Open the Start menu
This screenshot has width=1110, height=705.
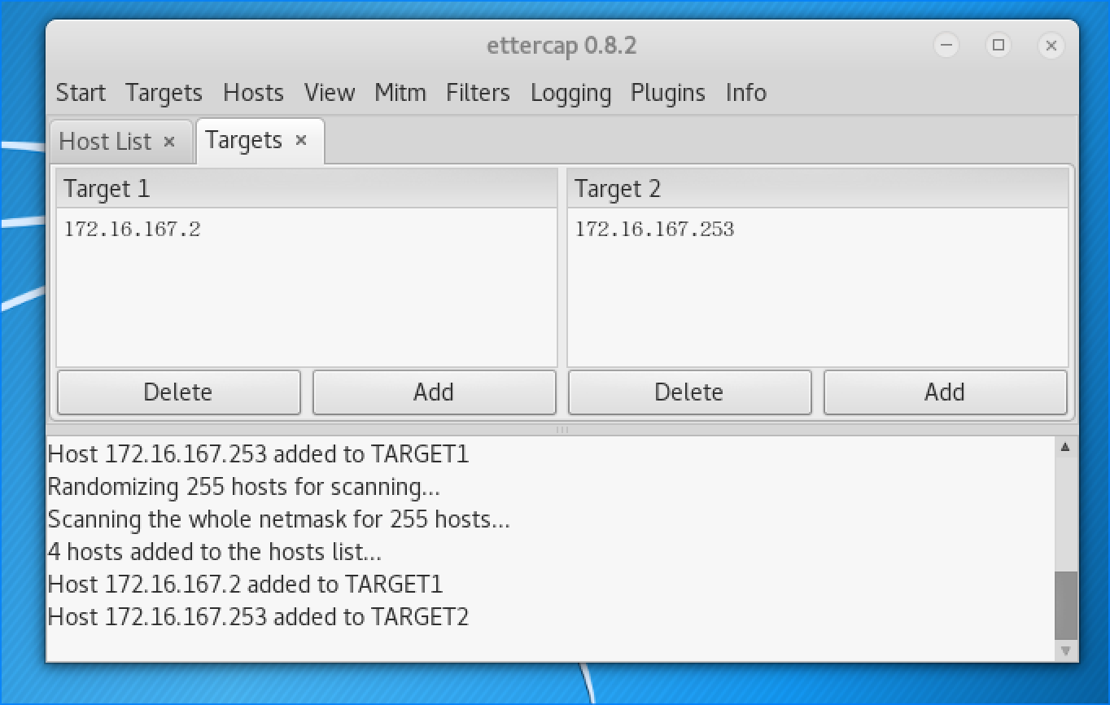81,93
